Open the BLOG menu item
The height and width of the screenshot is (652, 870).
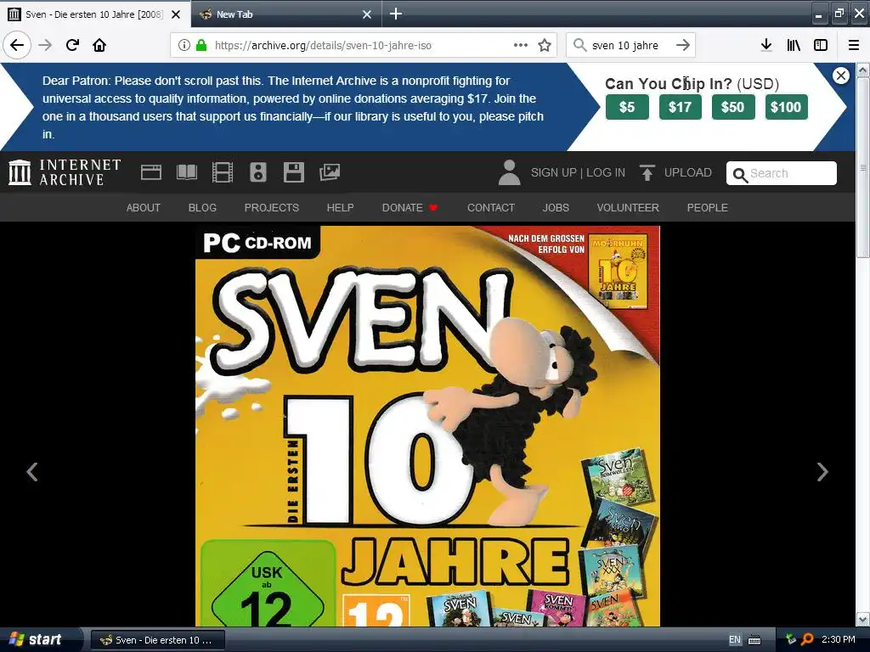coord(202,207)
